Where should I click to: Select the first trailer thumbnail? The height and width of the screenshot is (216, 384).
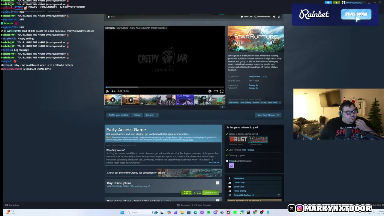coord(113,100)
